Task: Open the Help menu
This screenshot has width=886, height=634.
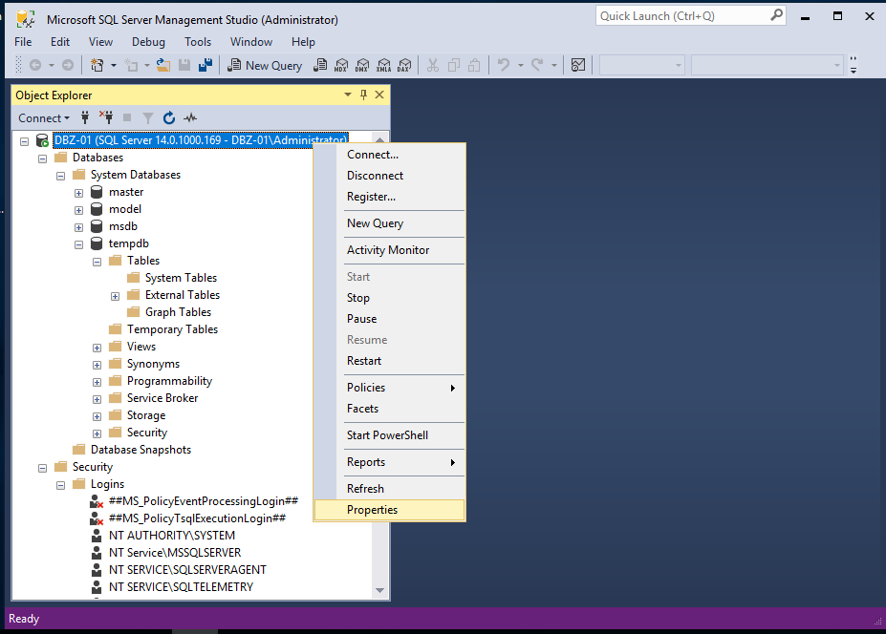Action: pyautogui.click(x=303, y=42)
